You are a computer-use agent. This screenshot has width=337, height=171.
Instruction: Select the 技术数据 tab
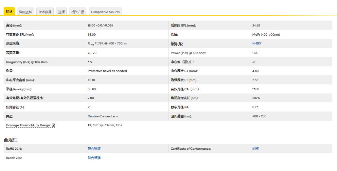point(45,12)
